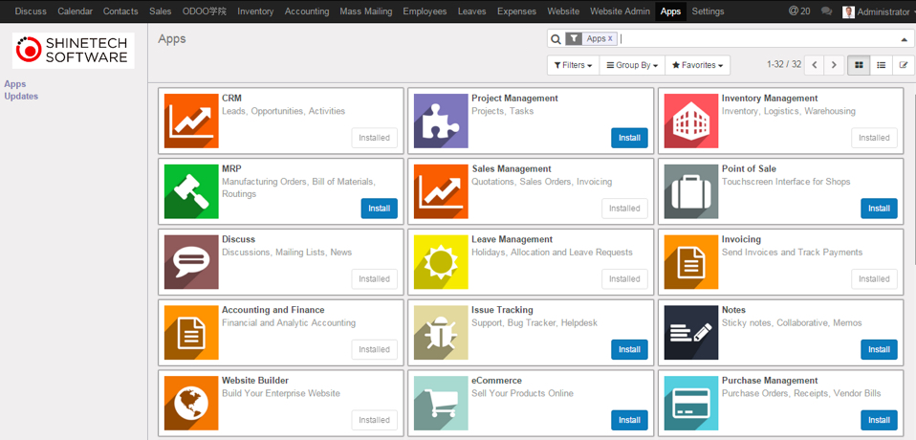
Task: Remove the Apps filter tag
Action: pos(610,38)
